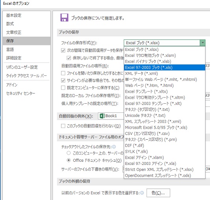Choose Excel バイナリ ブック (*.xlsb)

pyautogui.click(x=165, y=62)
